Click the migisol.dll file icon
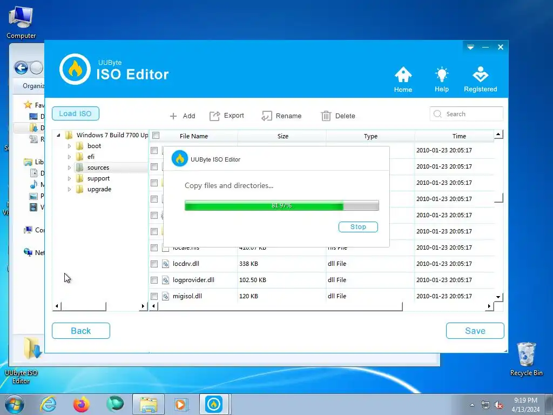This screenshot has height=415, width=553. [165, 296]
